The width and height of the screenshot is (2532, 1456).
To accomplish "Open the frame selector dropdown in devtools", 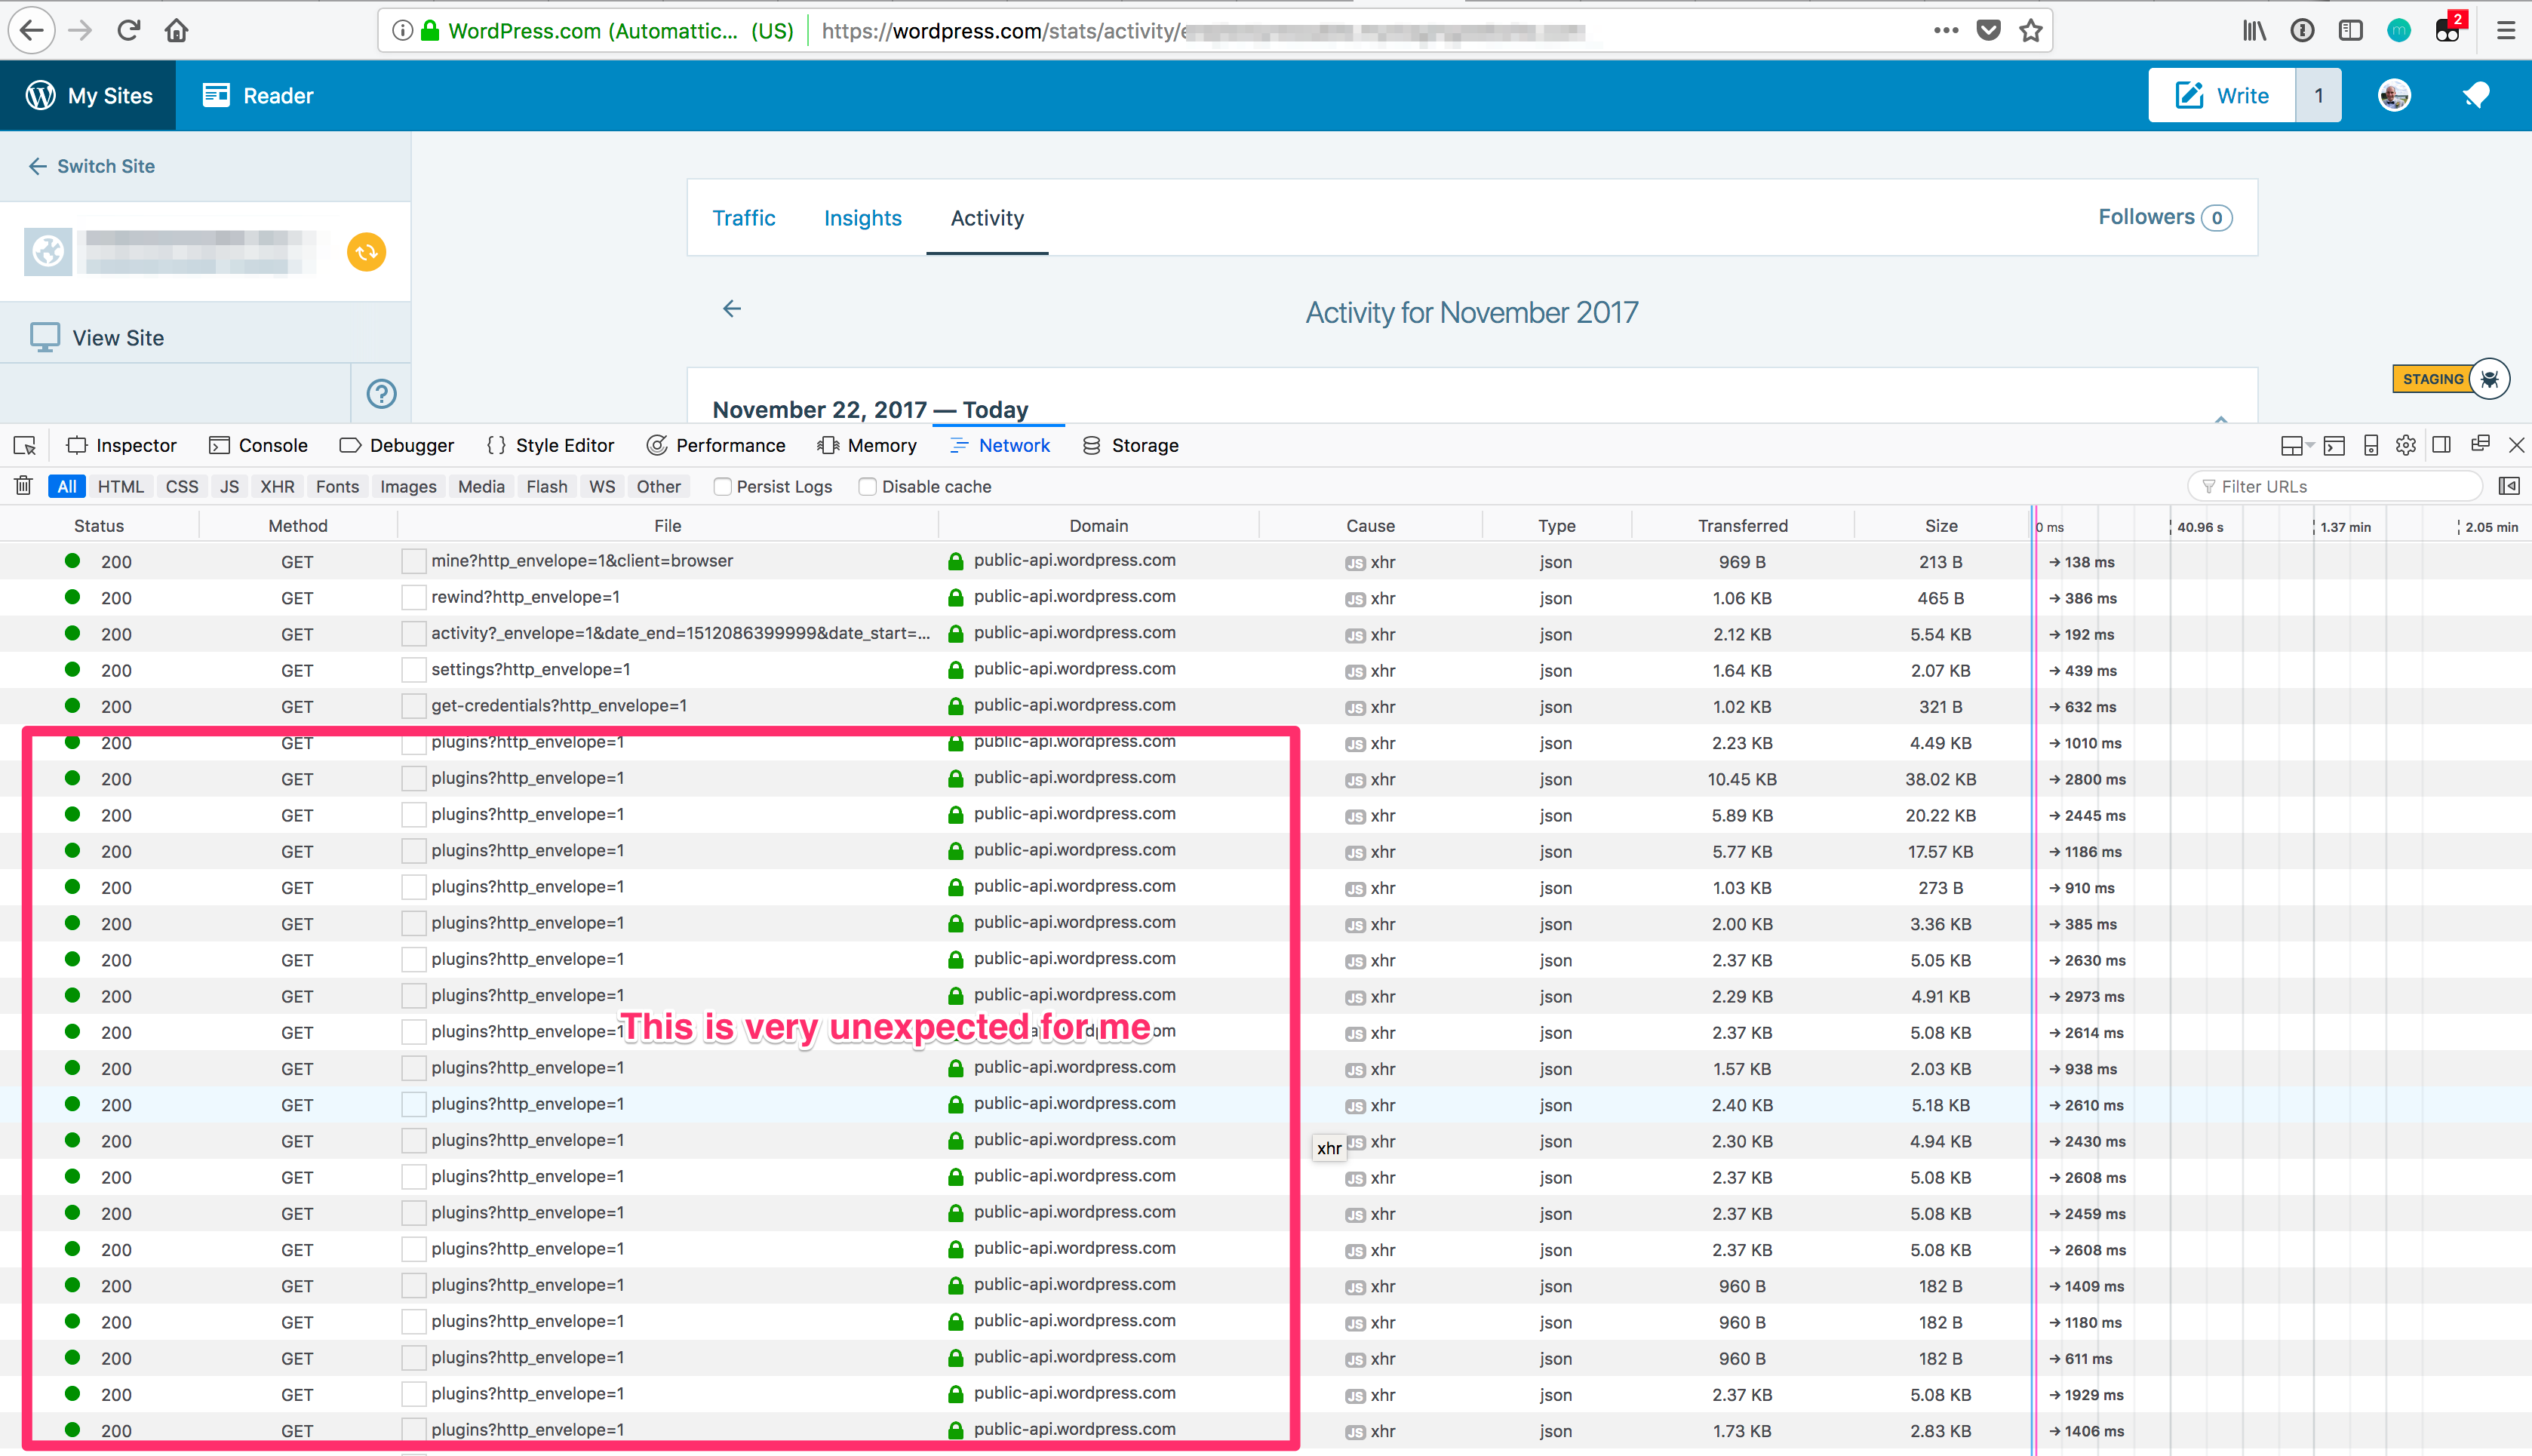I will [2295, 445].
